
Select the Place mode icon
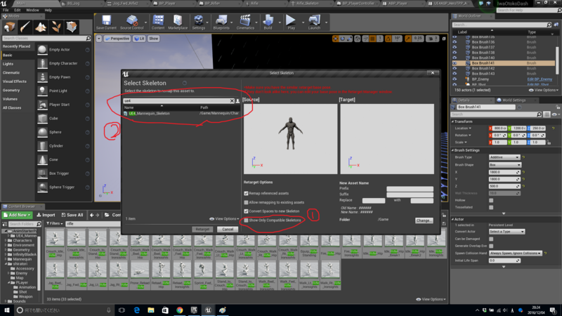click(9, 27)
